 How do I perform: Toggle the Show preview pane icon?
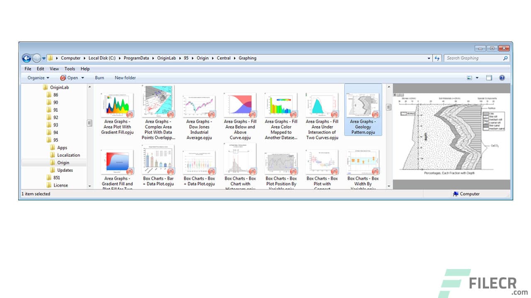[490, 78]
